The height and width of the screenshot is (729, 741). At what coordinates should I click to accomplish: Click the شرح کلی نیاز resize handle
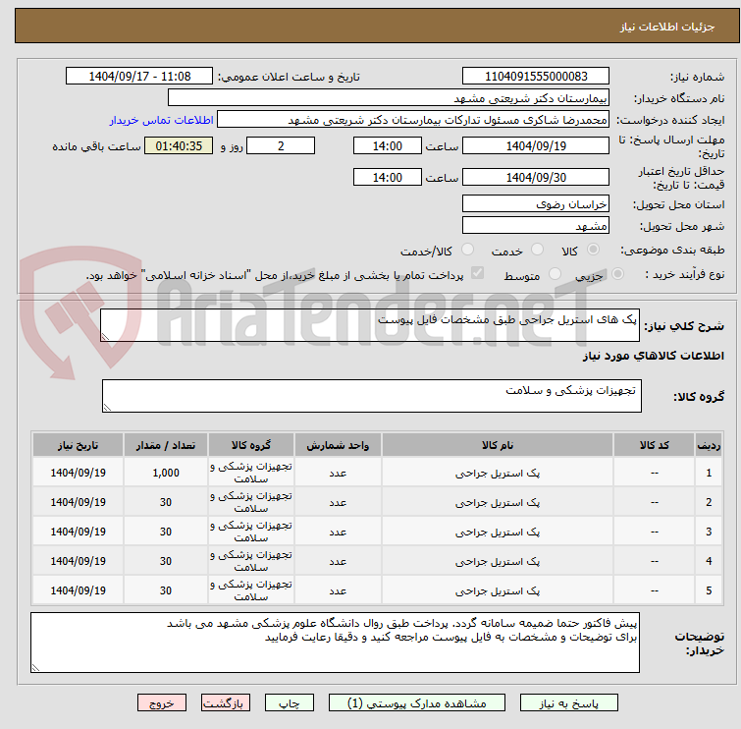click(105, 336)
